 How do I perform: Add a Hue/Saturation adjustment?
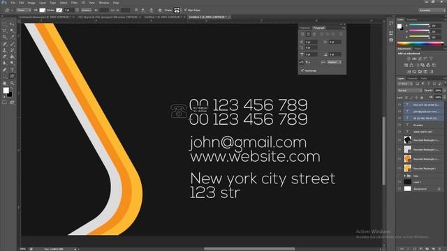[406, 65]
